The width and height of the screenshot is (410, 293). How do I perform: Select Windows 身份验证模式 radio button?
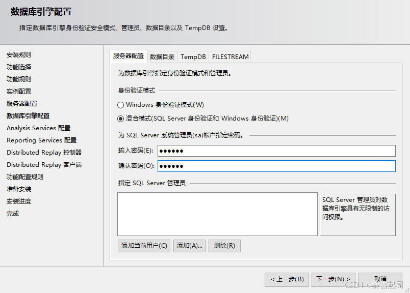[x=121, y=105]
